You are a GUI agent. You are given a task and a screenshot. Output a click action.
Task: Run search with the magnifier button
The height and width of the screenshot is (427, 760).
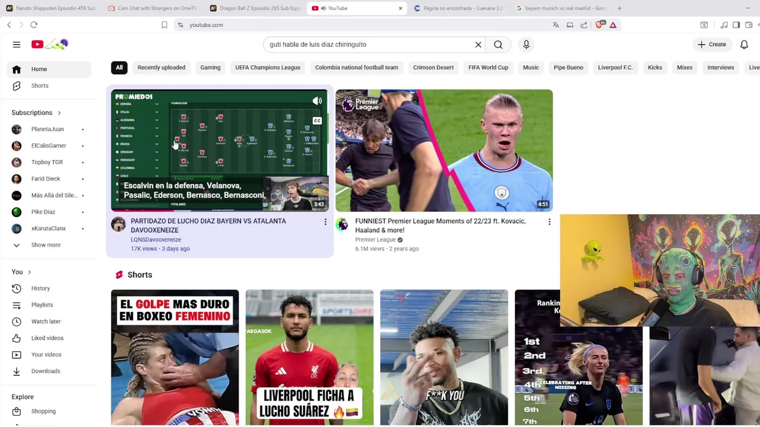pos(498,44)
